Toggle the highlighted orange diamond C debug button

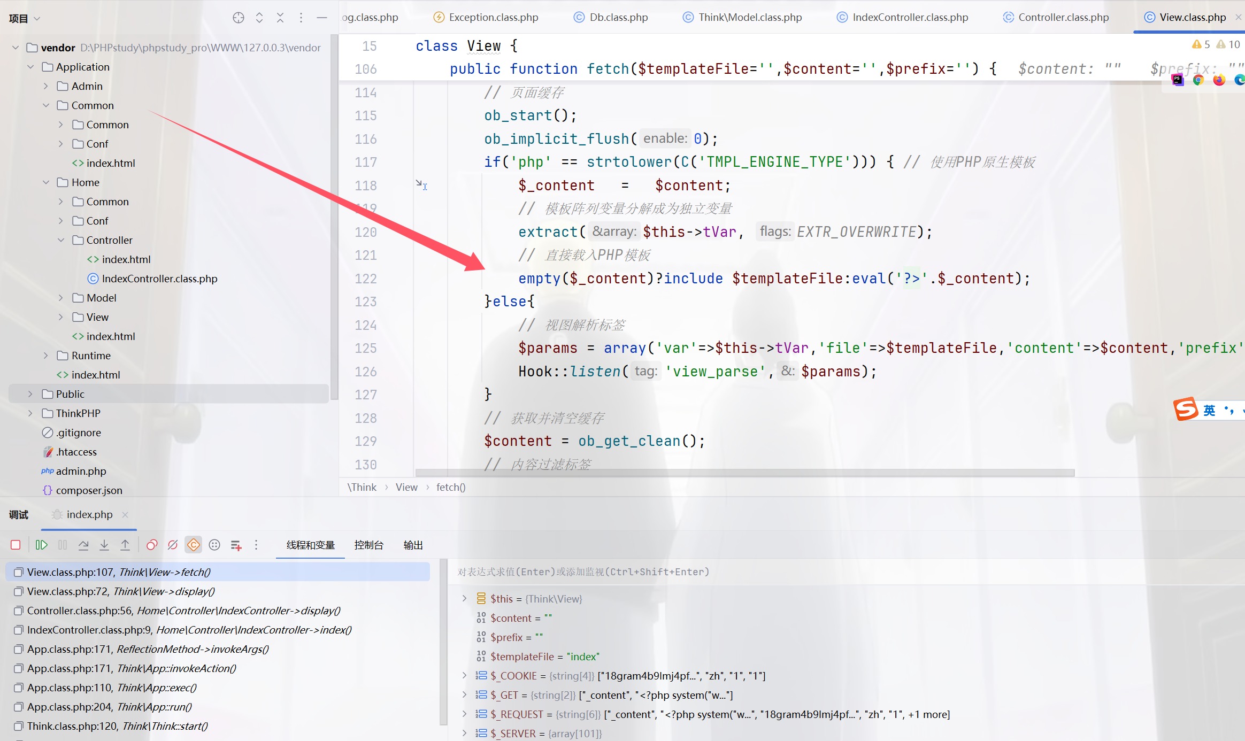pyautogui.click(x=194, y=545)
